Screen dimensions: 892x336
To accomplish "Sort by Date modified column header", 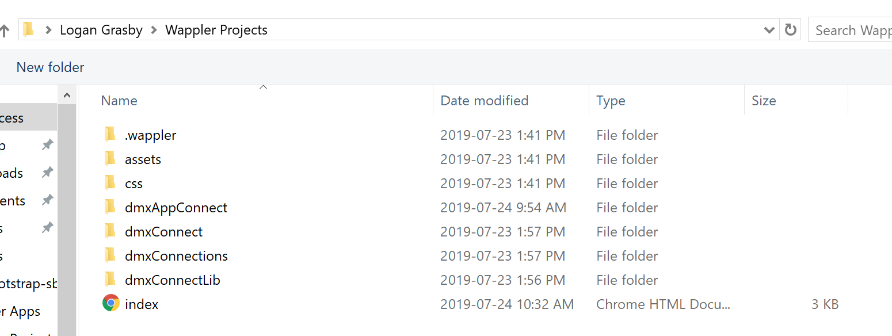I will 484,101.
